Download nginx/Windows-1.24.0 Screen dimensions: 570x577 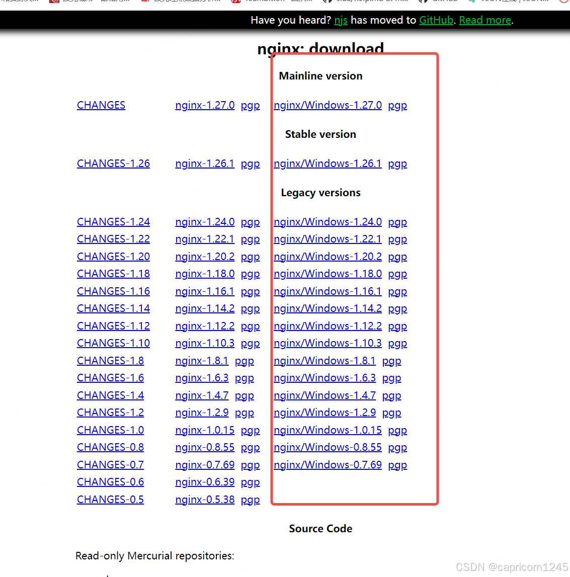(x=328, y=222)
